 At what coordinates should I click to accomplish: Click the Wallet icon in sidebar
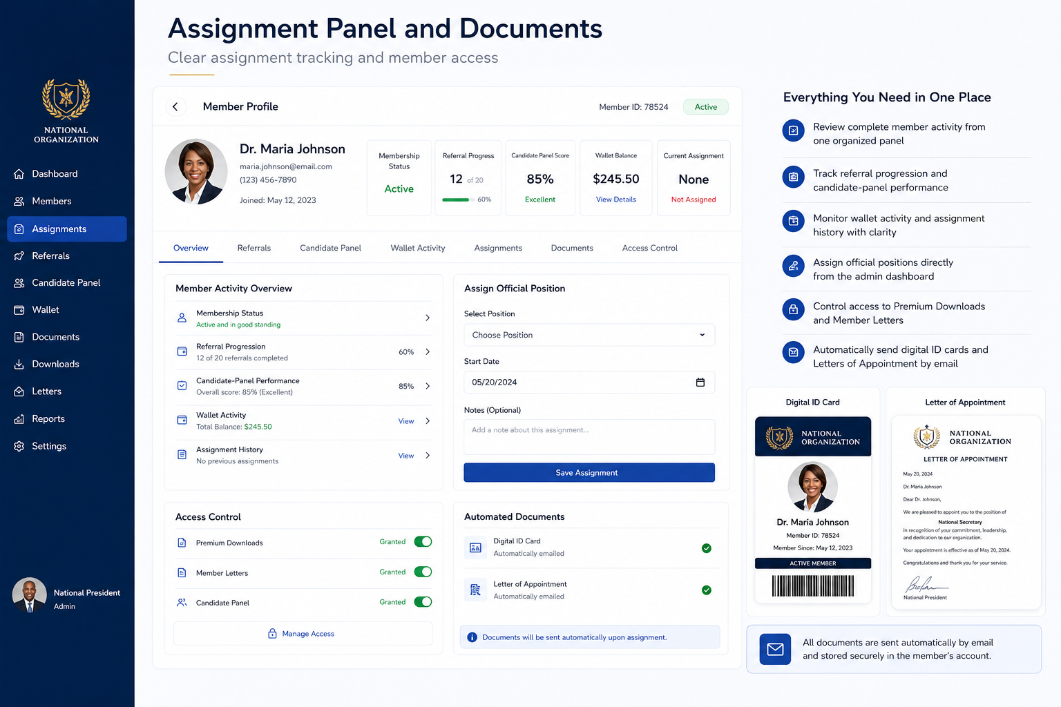pyautogui.click(x=19, y=310)
